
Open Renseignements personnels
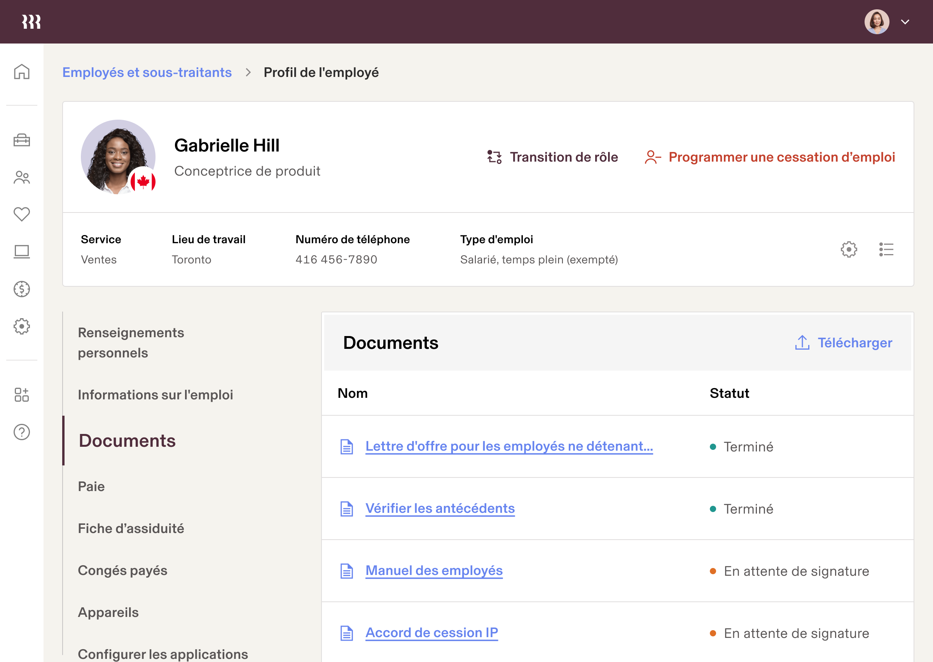(x=131, y=342)
